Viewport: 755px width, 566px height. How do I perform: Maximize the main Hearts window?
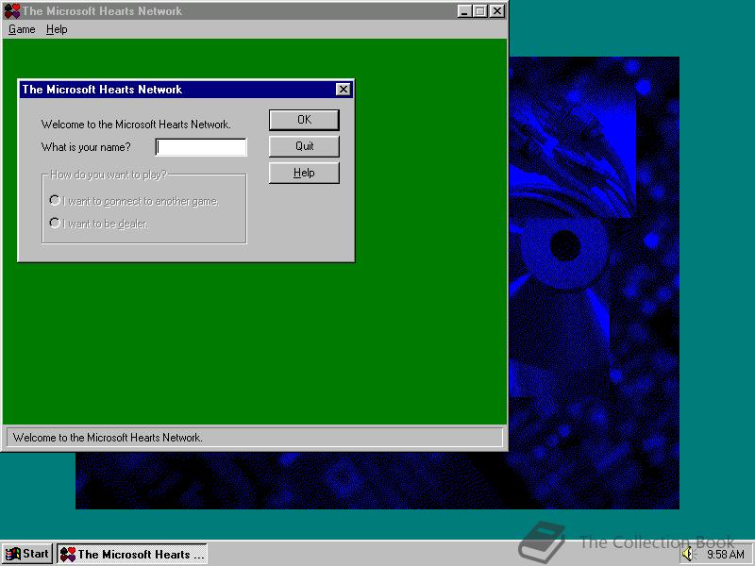click(480, 11)
